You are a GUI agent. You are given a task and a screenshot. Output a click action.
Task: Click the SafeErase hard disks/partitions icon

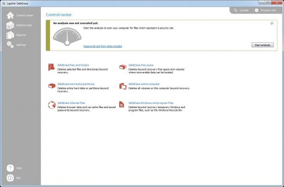point(52,86)
